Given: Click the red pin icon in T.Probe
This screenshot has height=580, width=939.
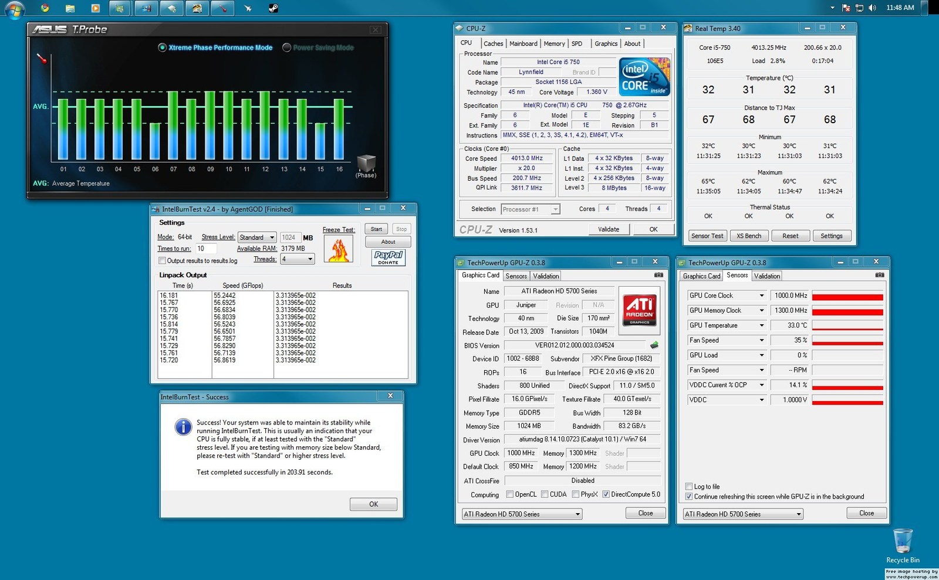Looking at the screenshot, I should 42,58.
